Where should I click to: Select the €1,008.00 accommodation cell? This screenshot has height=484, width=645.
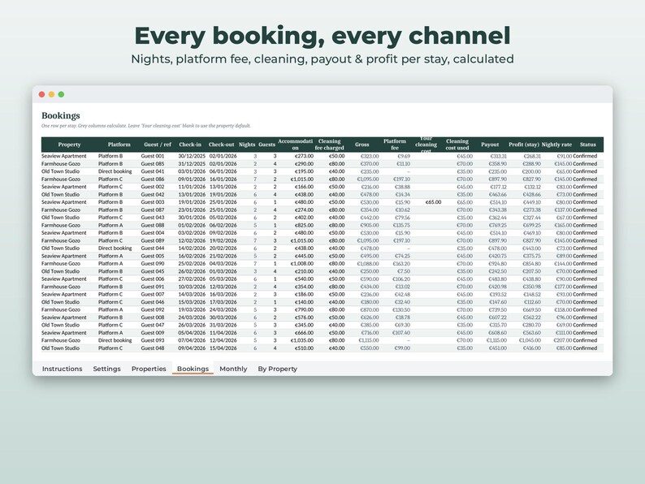(302, 264)
